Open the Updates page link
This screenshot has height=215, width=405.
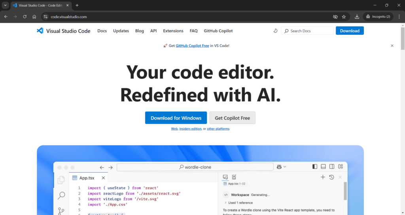tap(121, 31)
